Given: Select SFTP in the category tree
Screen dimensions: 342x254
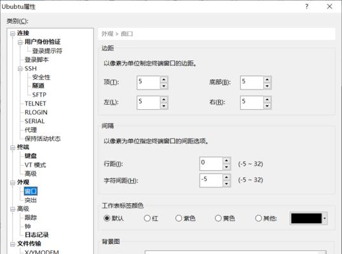Looking at the screenshot, I should coord(39,95).
